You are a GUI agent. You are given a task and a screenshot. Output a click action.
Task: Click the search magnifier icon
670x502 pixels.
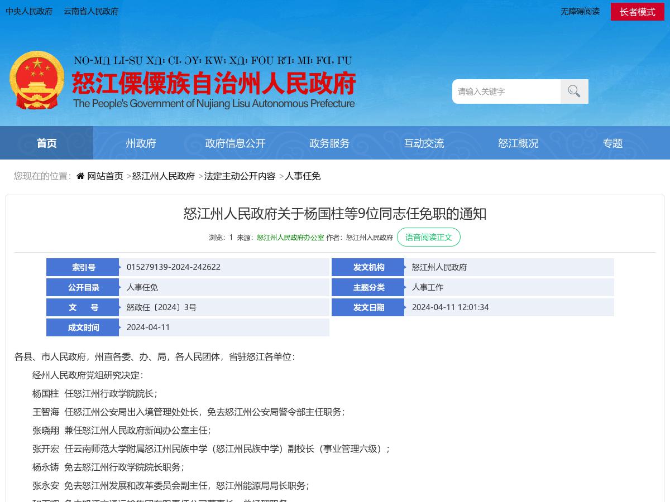click(x=574, y=91)
